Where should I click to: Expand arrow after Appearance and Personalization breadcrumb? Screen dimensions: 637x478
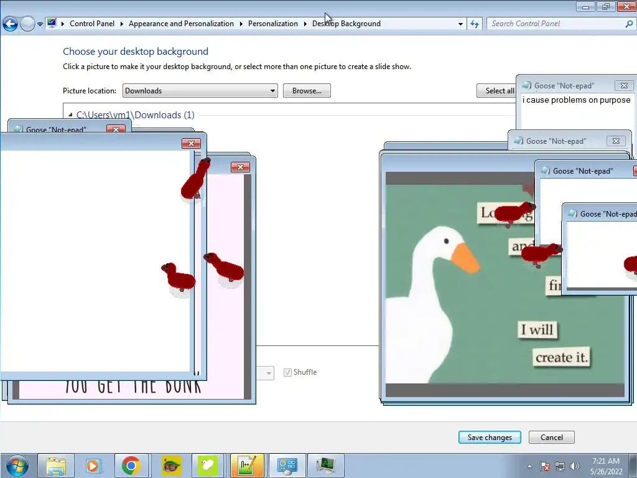pyautogui.click(x=241, y=24)
